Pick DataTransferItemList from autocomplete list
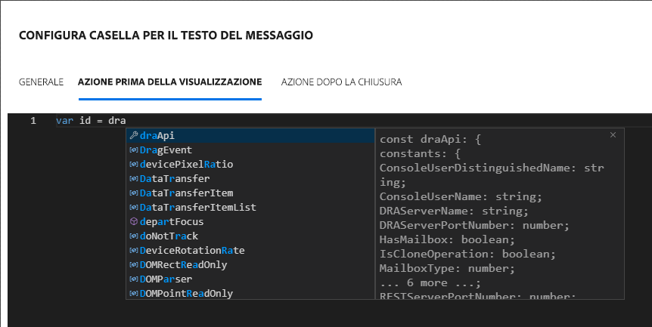This screenshot has width=652, height=327. click(x=198, y=208)
